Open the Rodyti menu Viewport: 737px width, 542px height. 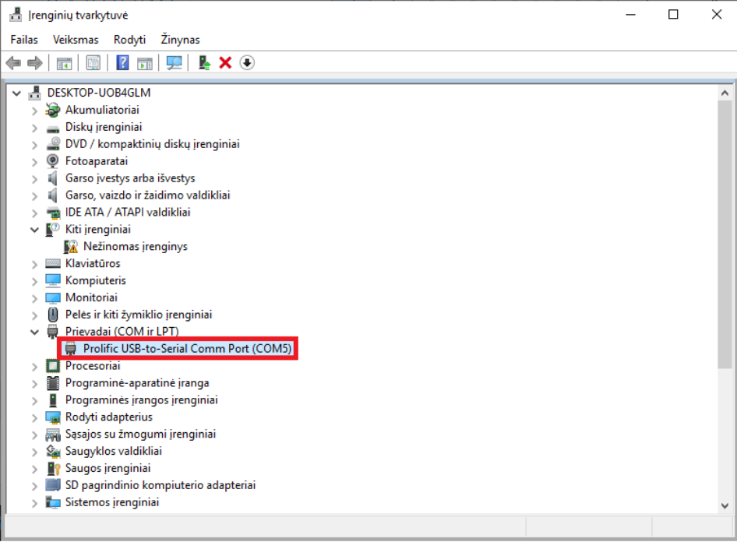(129, 40)
